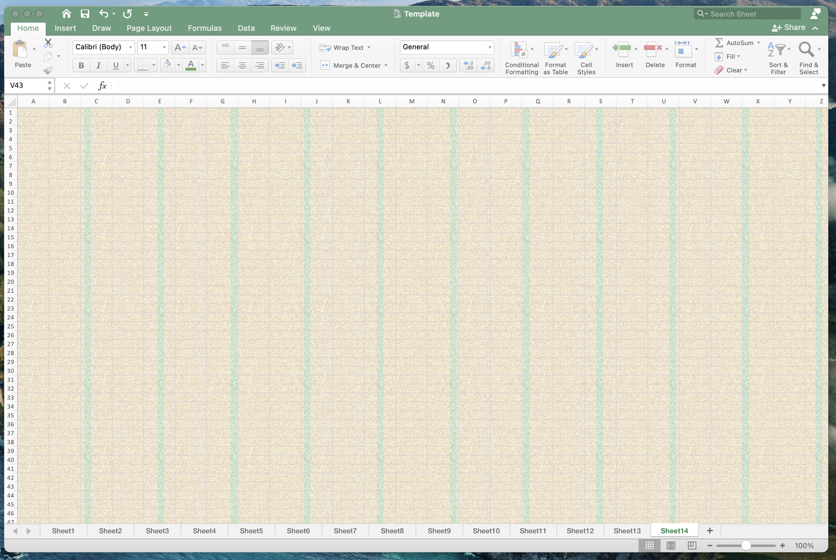Open the Merge & Center dropdown arrow
Screen dimensions: 836x560
coord(386,65)
